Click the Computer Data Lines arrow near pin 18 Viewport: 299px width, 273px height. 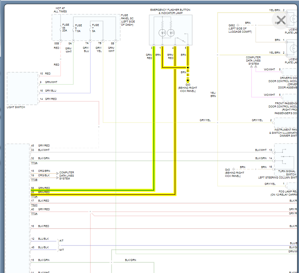(x=57, y=173)
